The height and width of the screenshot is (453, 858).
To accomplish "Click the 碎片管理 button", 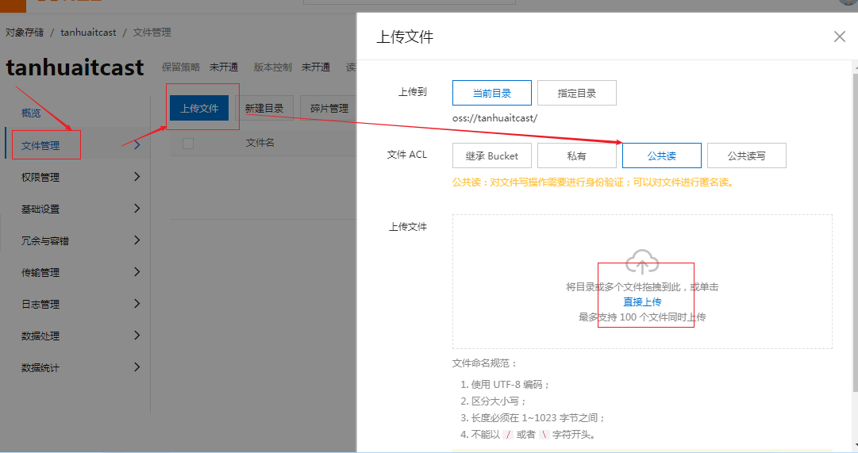I will [x=329, y=109].
